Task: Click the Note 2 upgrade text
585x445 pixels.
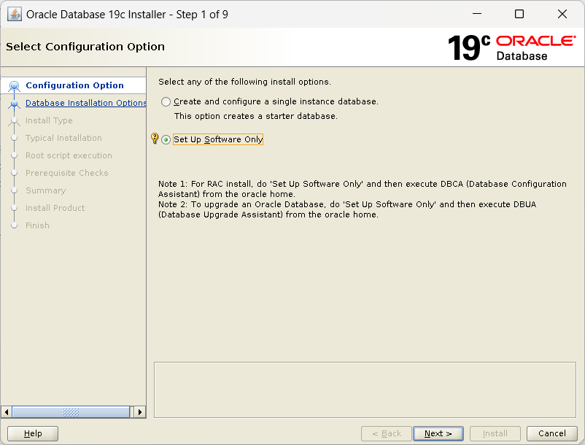Action: point(347,209)
